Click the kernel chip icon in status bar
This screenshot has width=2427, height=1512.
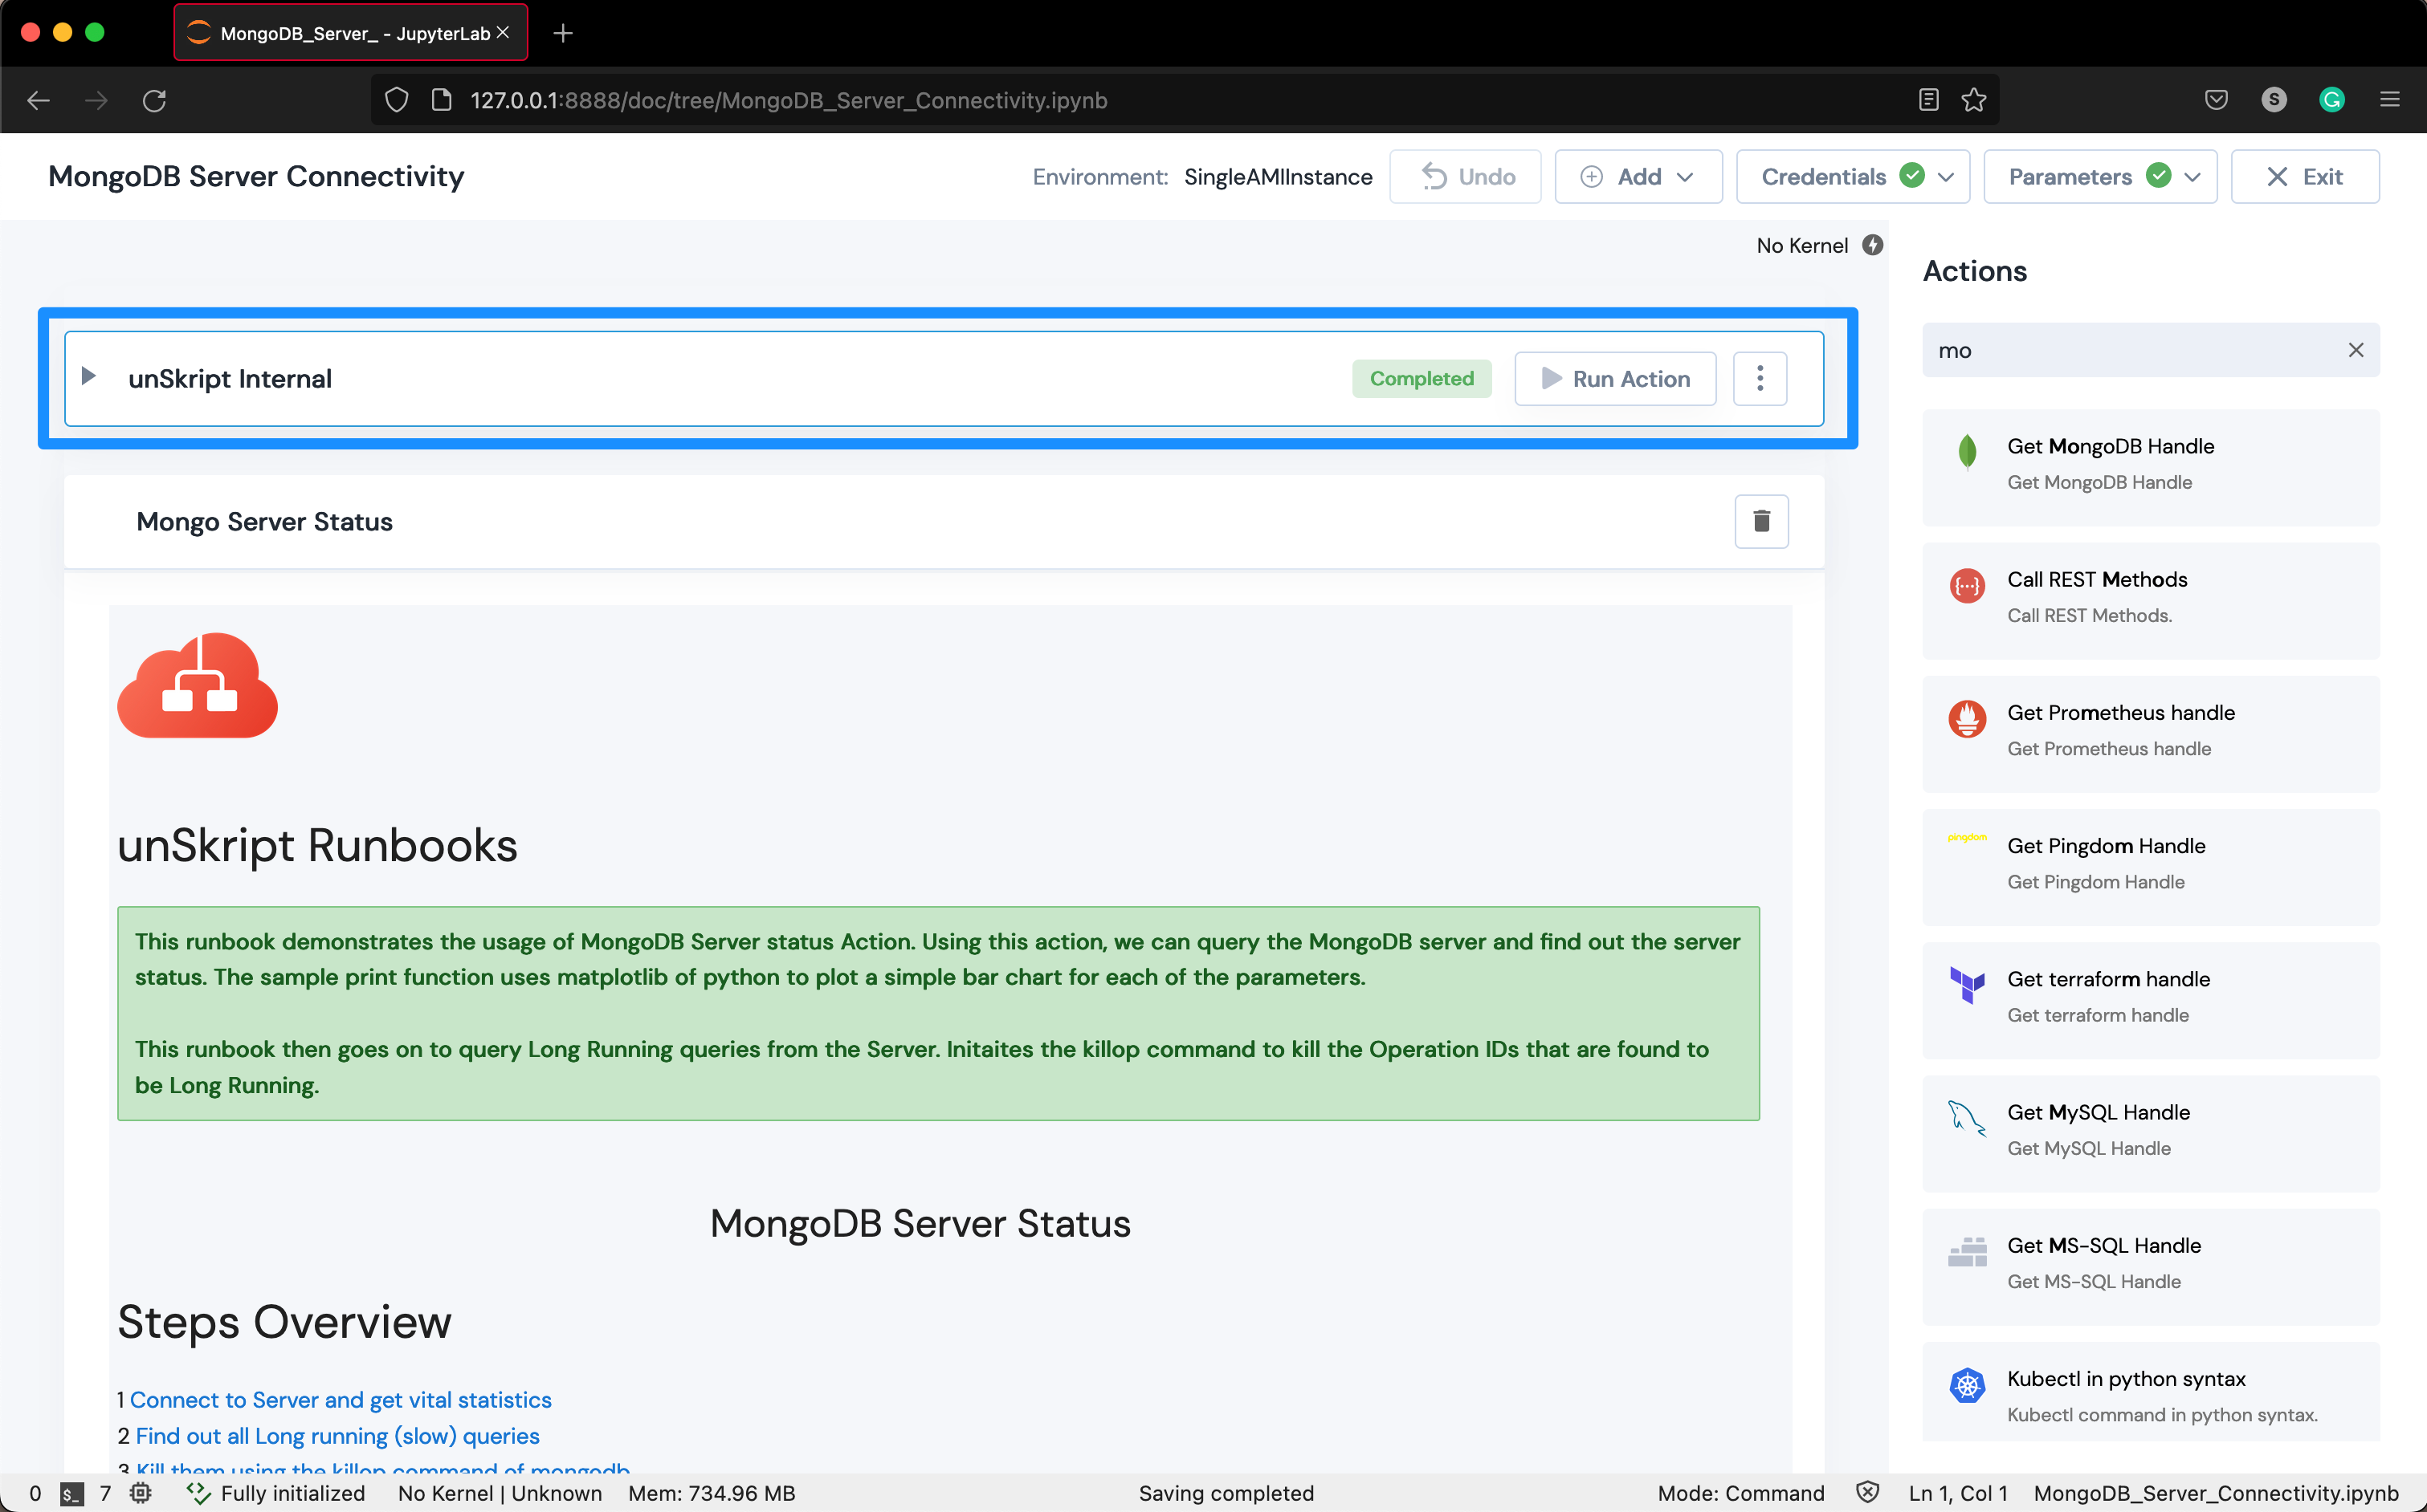[x=140, y=1493]
